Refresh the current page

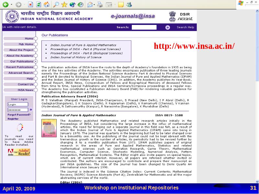[39, 5]
